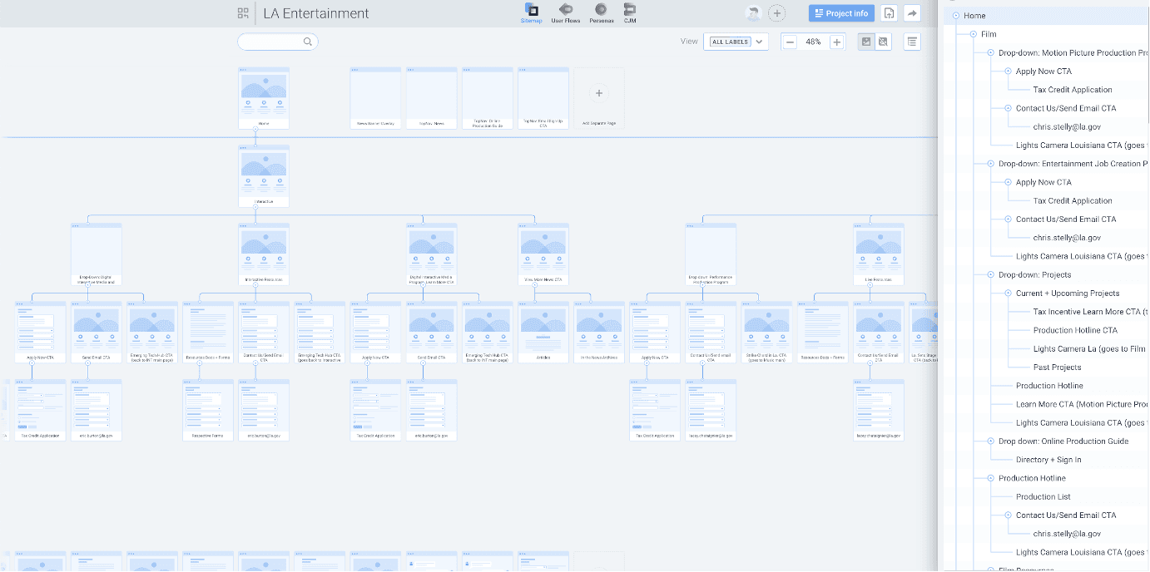Click the magnifier search icon
The height and width of the screenshot is (572, 1150).
pos(308,42)
